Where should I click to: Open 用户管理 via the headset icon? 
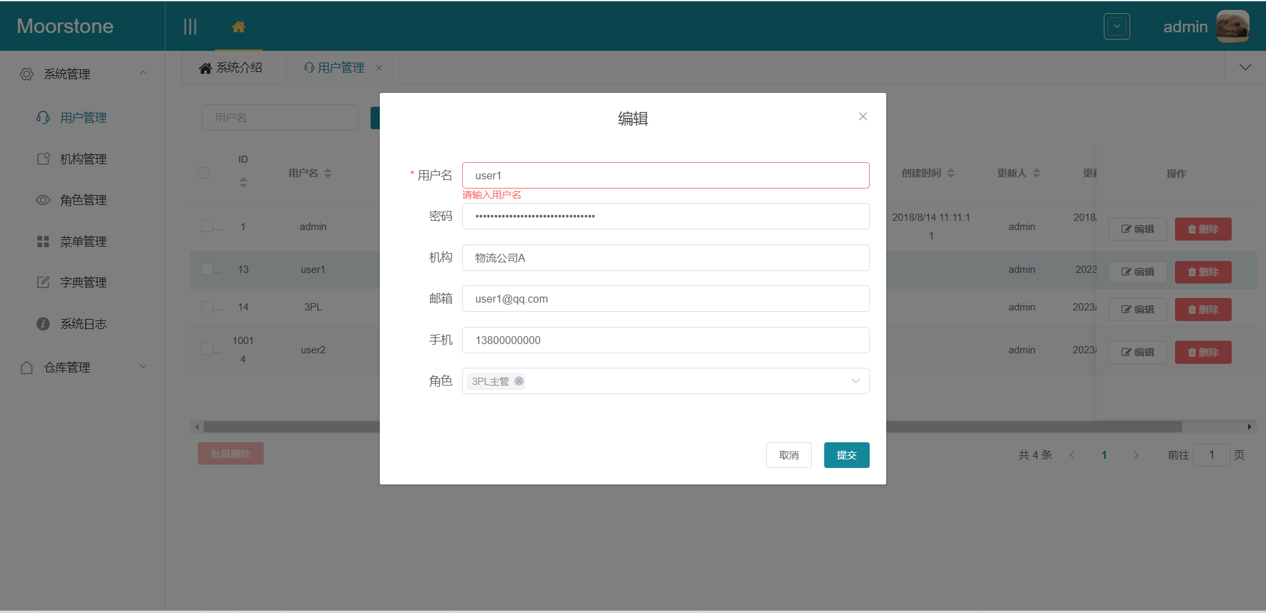coord(43,117)
